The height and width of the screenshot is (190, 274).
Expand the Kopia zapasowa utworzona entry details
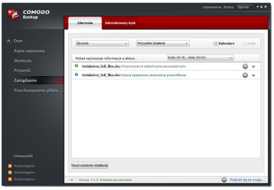[253, 75]
